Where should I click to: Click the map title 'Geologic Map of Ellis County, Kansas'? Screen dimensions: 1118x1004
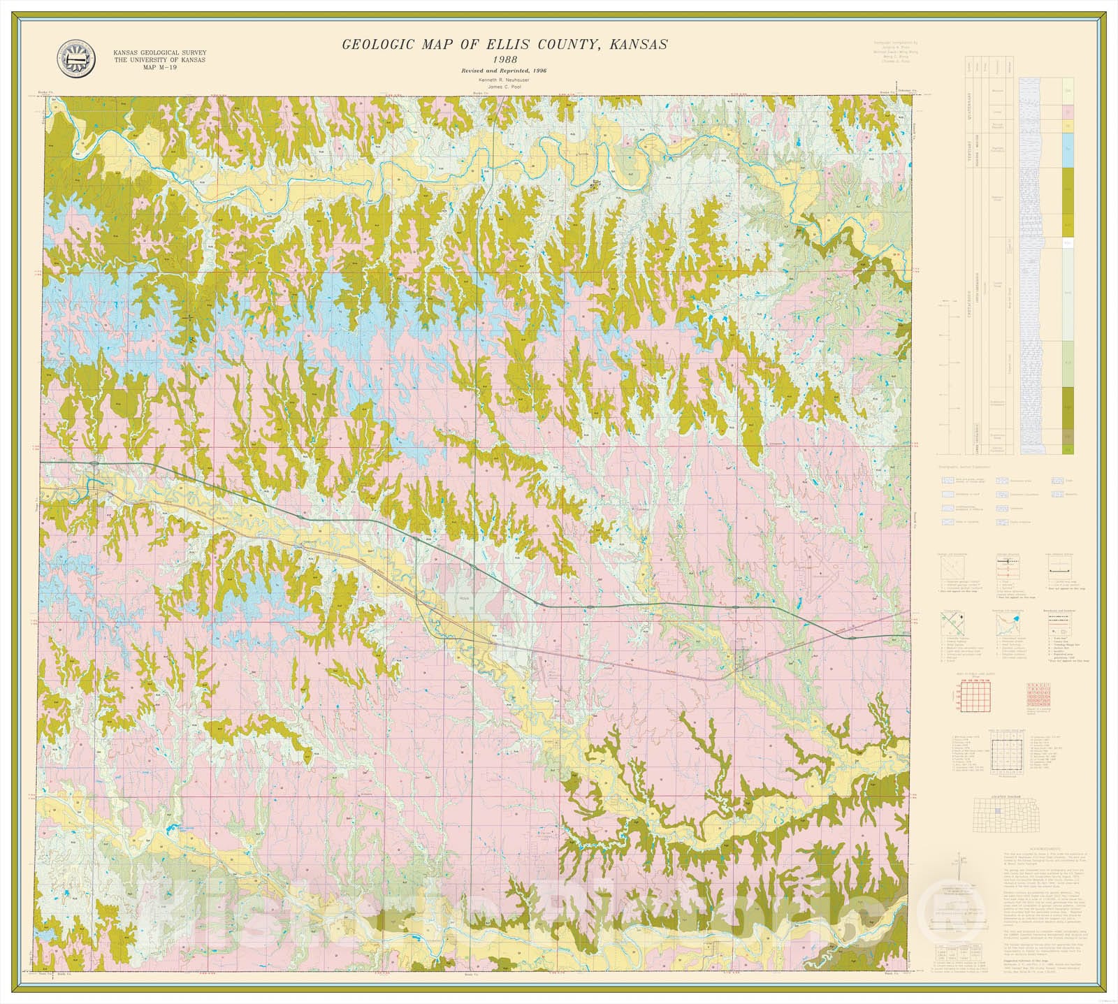504,44
